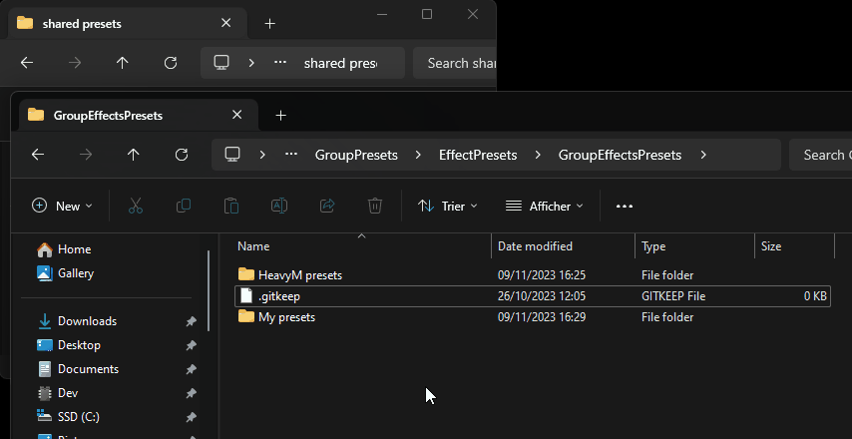
Task: Click chevron after GroupEffectsPresets in breadcrumb
Action: coord(703,155)
